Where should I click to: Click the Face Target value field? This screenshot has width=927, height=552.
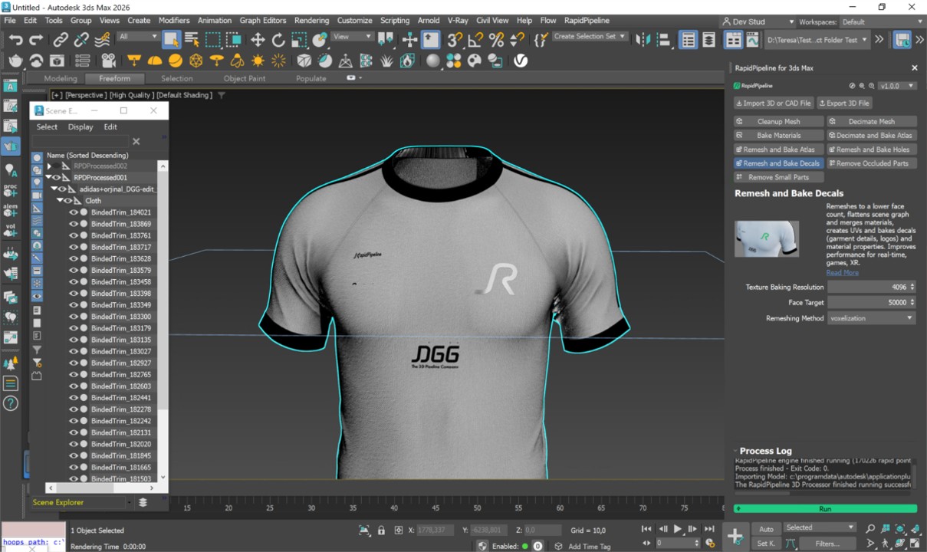(872, 302)
